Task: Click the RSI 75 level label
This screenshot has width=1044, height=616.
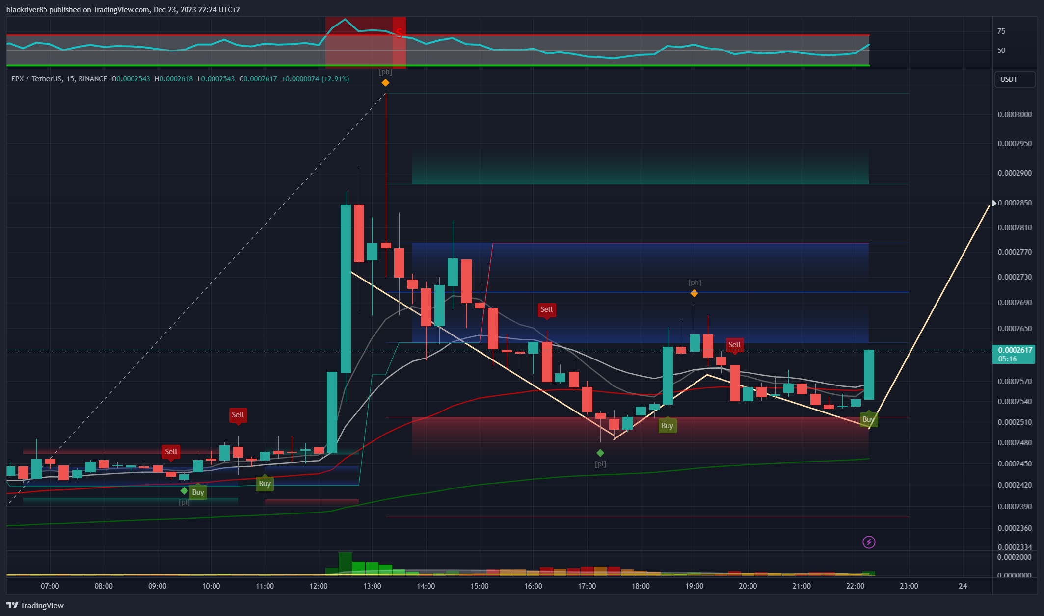Action: pos(1001,31)
